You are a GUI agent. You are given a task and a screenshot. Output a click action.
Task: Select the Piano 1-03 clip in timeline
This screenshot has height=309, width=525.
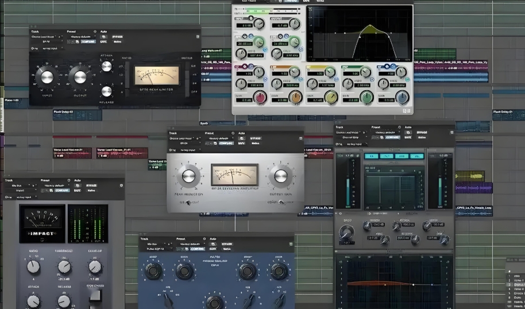point(16,103)
